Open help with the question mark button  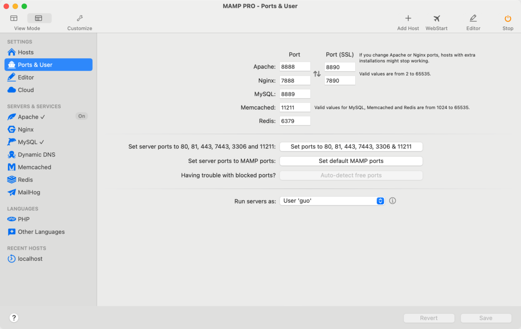14,318
